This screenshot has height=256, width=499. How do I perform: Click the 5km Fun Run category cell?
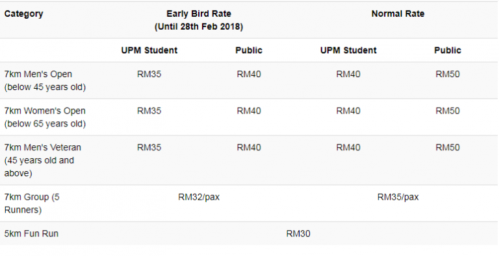coord(31,234)
